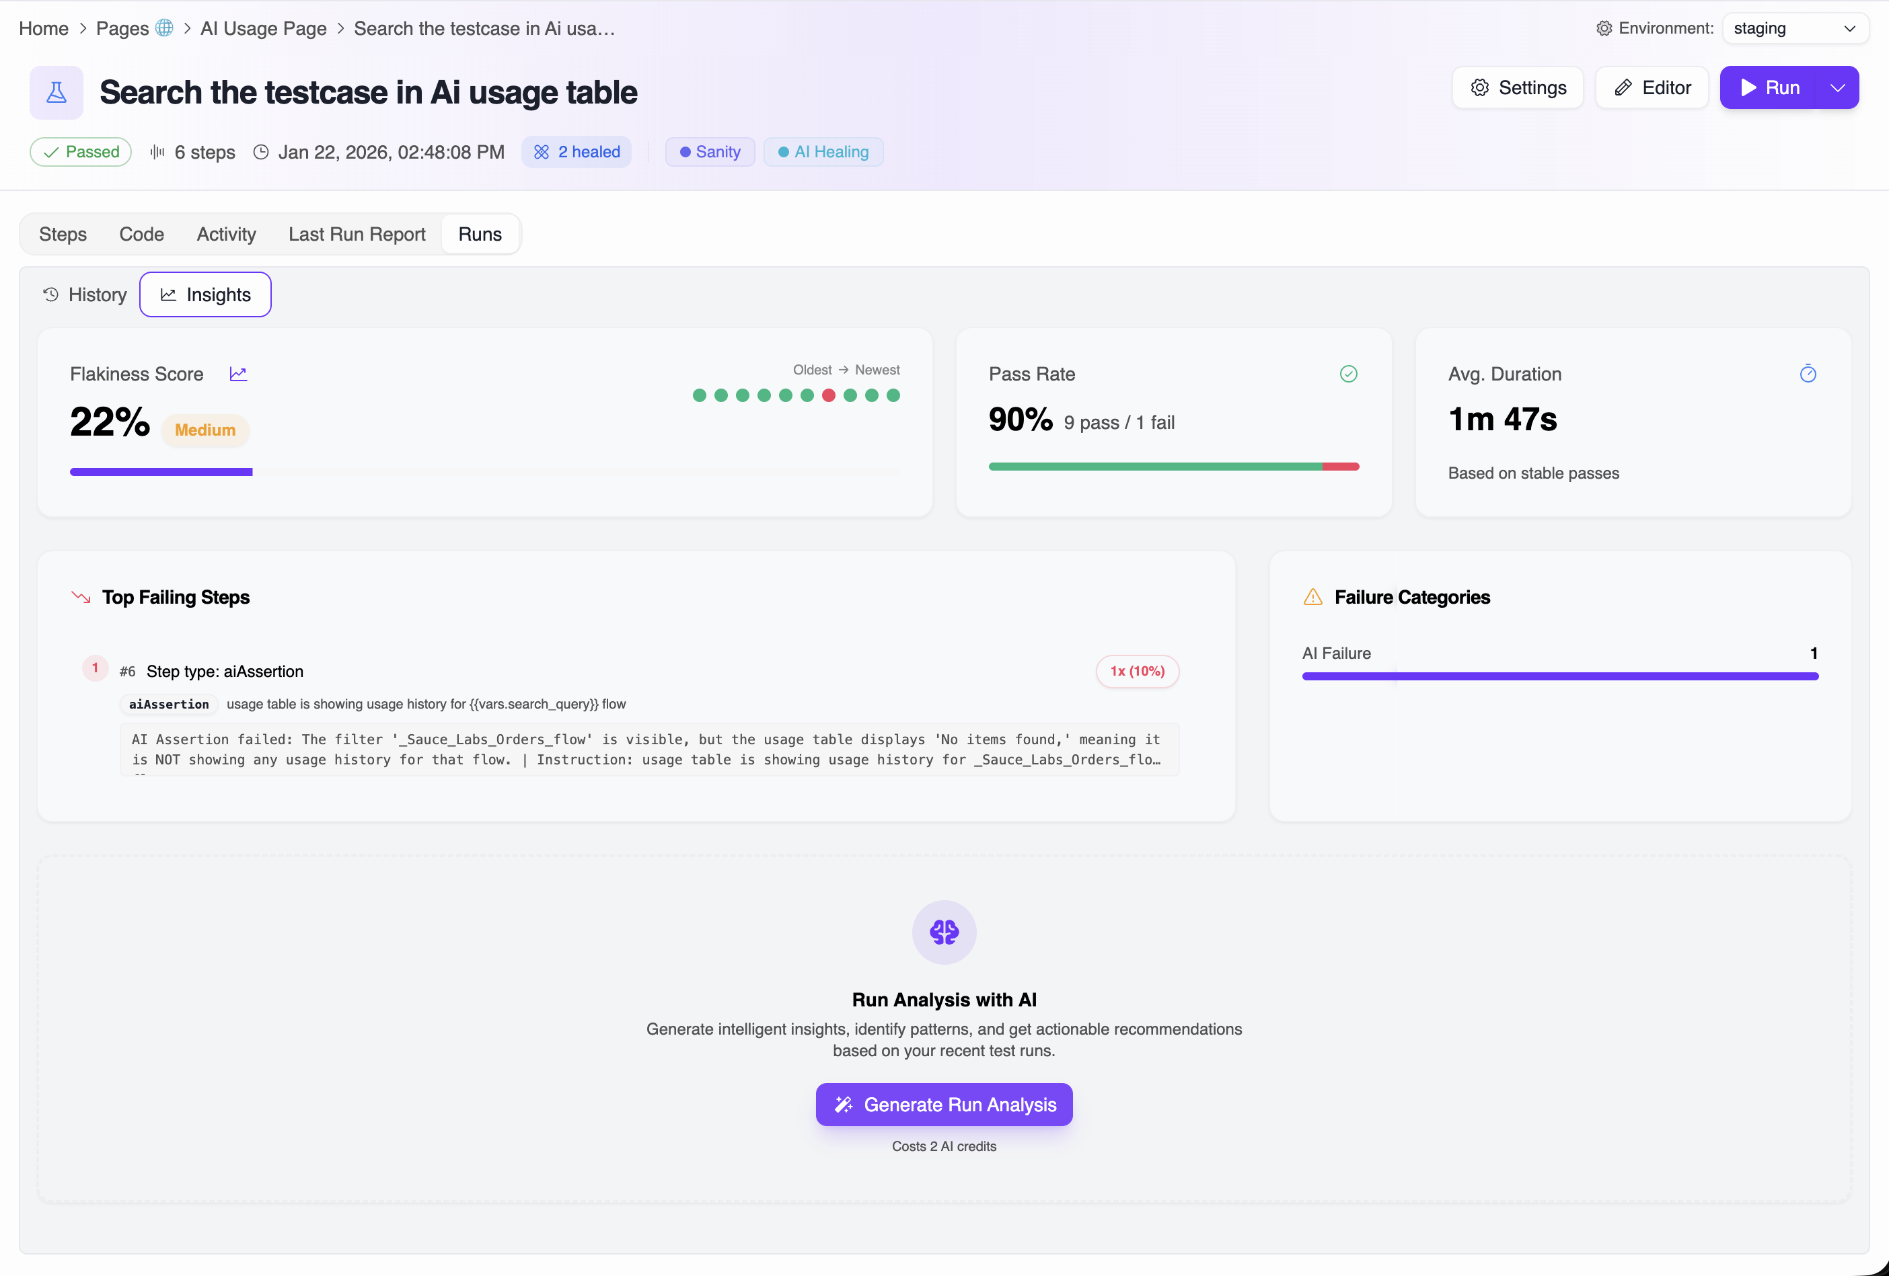The width and height of the screenshot is (1889, 1276).
Task: Switch to the Last Run Report tab
Action: click(x=356, y=234)
